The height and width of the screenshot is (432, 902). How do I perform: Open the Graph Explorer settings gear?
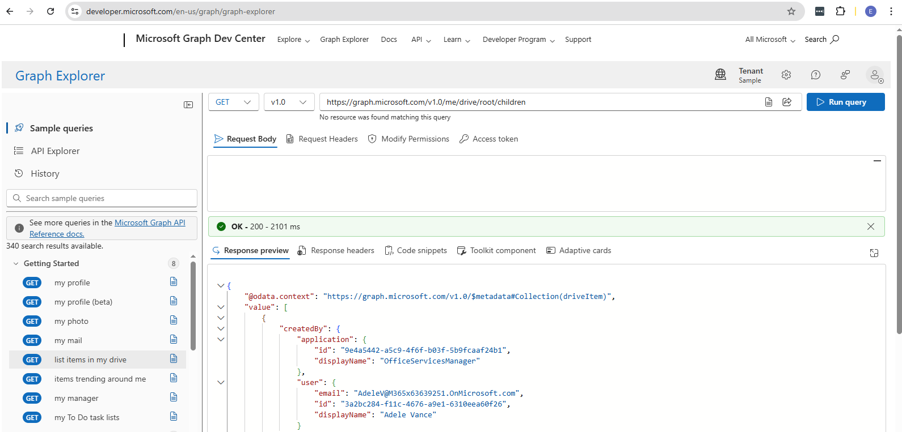pos(786,75)
